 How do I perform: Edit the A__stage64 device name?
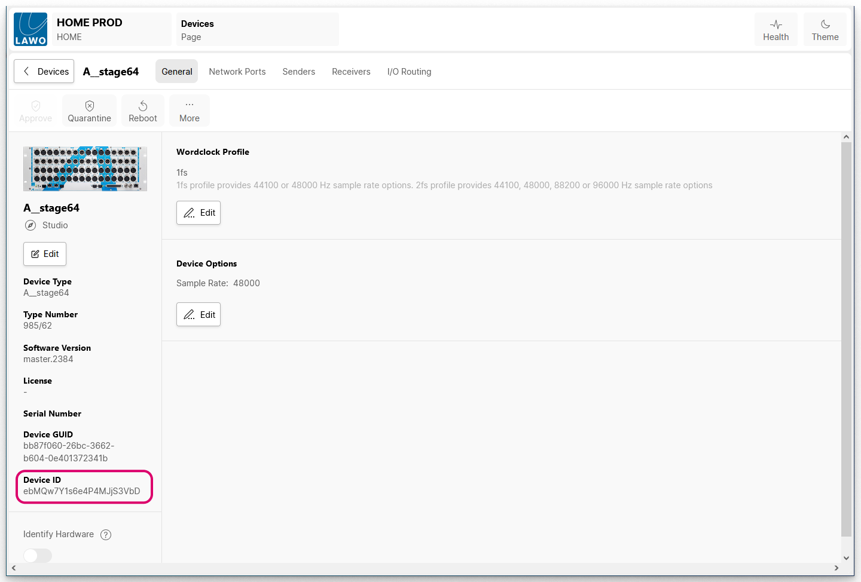point(45,254)
